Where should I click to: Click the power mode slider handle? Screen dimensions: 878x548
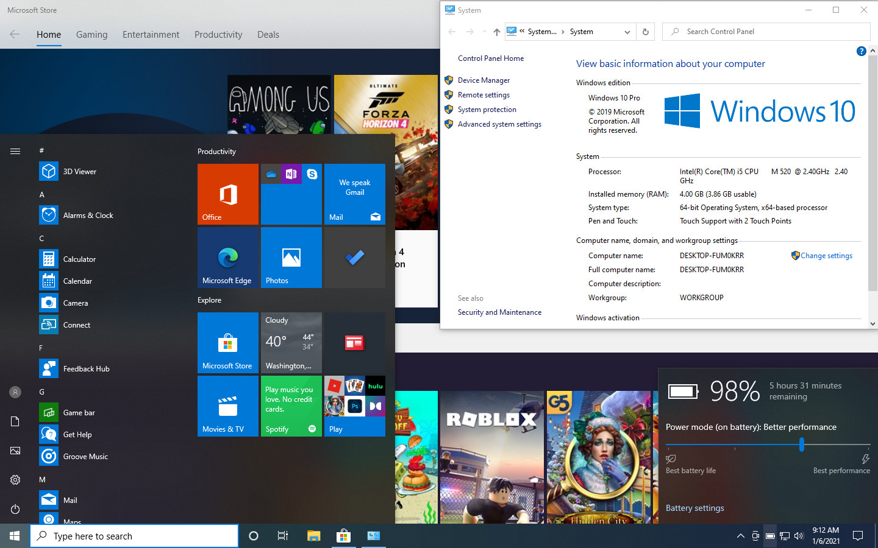pos(802,445)
